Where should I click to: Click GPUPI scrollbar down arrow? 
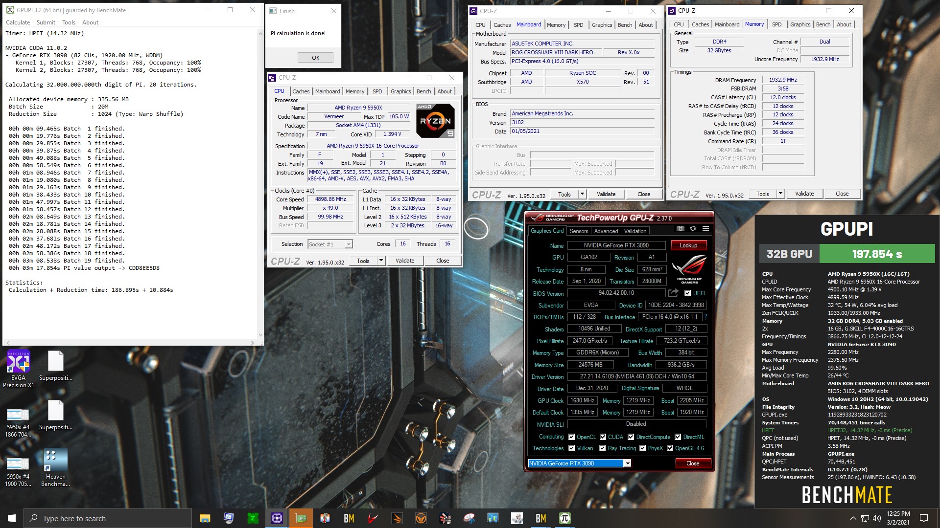click(260, 335)
